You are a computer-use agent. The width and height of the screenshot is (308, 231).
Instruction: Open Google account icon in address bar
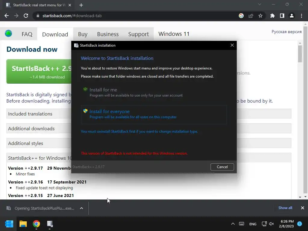241,16
